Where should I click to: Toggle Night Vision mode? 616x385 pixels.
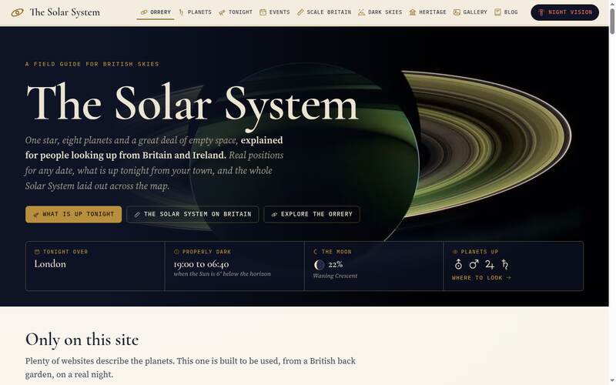(564, 12)
